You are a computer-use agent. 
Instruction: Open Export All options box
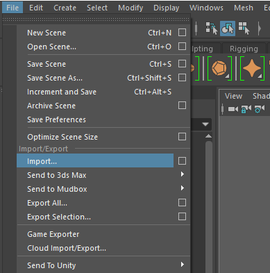coord(182,203)
